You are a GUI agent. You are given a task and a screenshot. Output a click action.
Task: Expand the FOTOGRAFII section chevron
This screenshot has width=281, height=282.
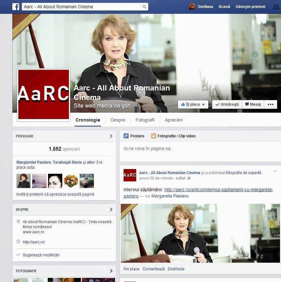111,271
